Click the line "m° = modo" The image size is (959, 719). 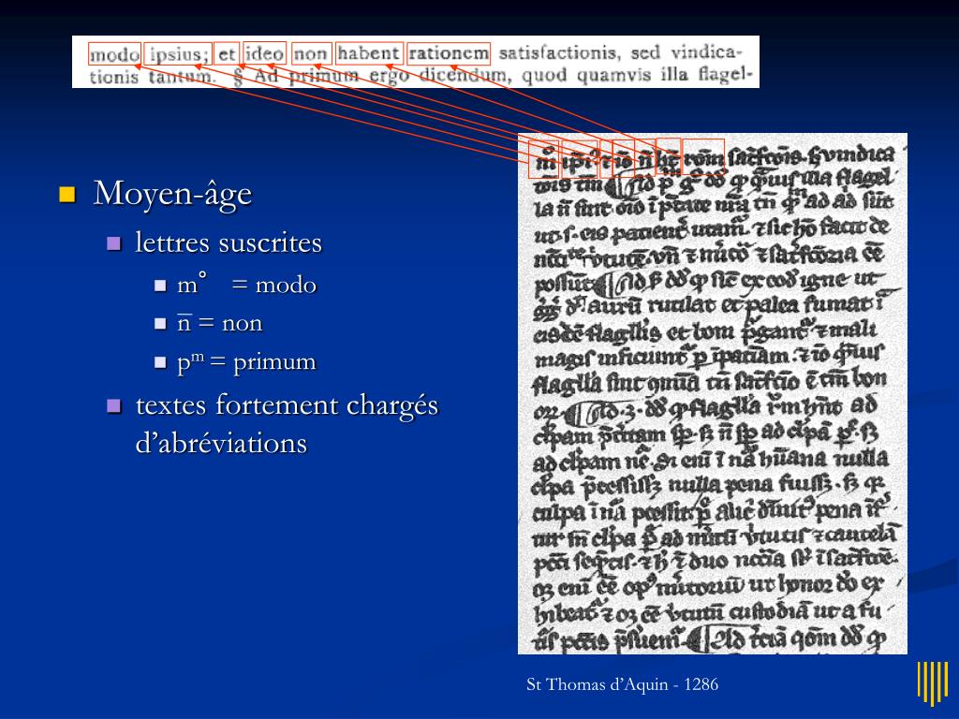pos(246,285)
